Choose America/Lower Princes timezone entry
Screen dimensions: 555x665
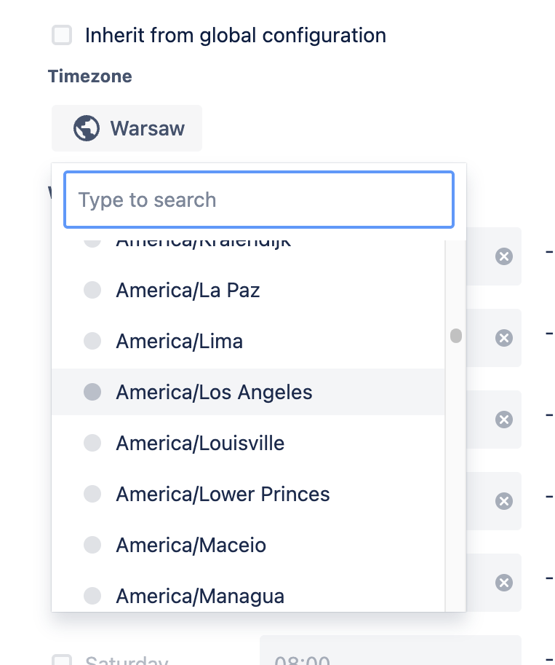click(x=223, y=494)
